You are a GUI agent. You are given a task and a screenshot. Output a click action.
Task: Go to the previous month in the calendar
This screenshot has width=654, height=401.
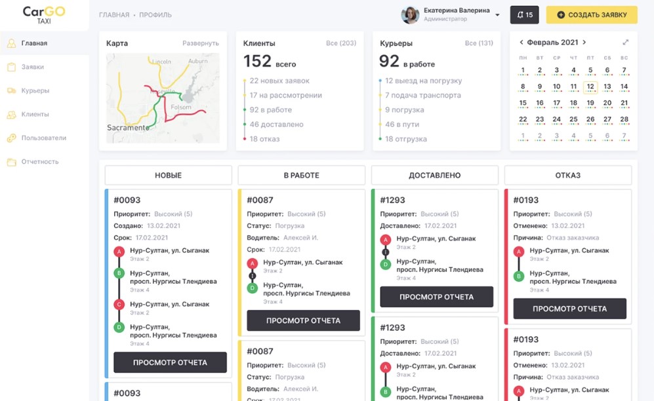tap(521, 42)
